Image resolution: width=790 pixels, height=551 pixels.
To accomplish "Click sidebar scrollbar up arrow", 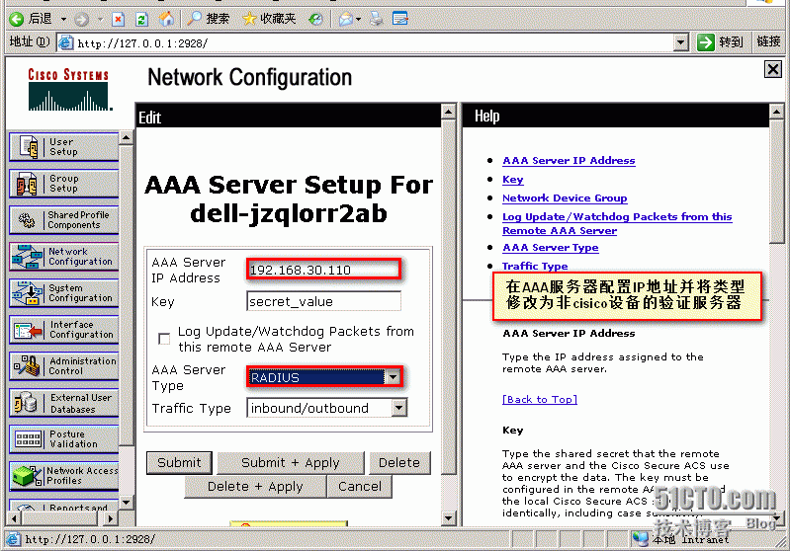I will (x=127, y=137).
